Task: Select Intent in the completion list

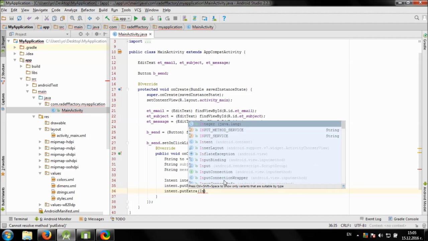Action: click(x=264, y=142)
